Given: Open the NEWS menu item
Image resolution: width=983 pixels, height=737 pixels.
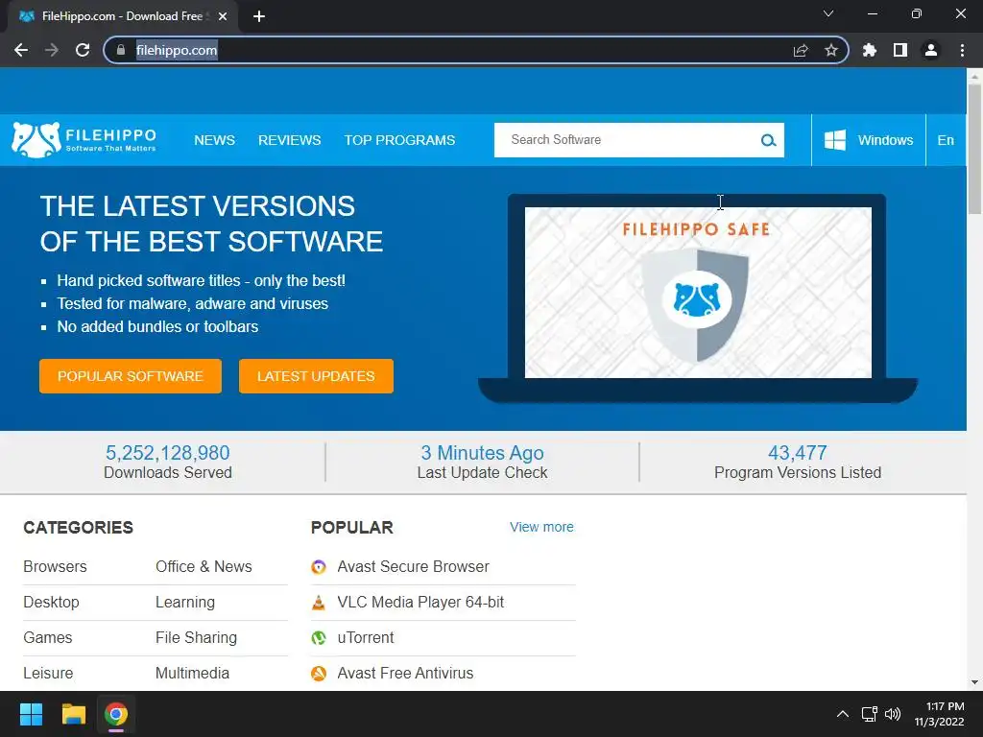Looking at the screenshot, I should point(214,140).
